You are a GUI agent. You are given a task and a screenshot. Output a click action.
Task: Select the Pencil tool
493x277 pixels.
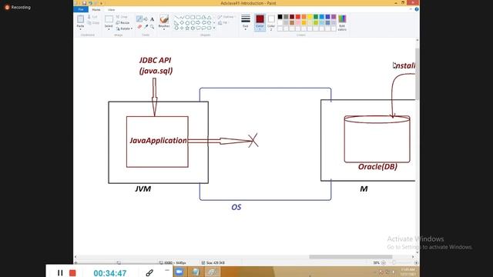(x=139, y=19)
